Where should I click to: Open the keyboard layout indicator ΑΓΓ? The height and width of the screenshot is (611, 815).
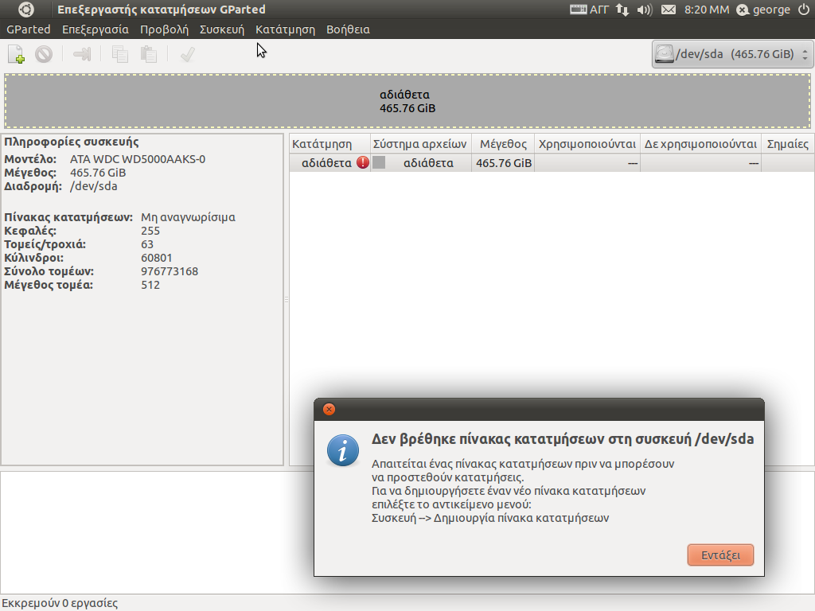tap(589, 10)
